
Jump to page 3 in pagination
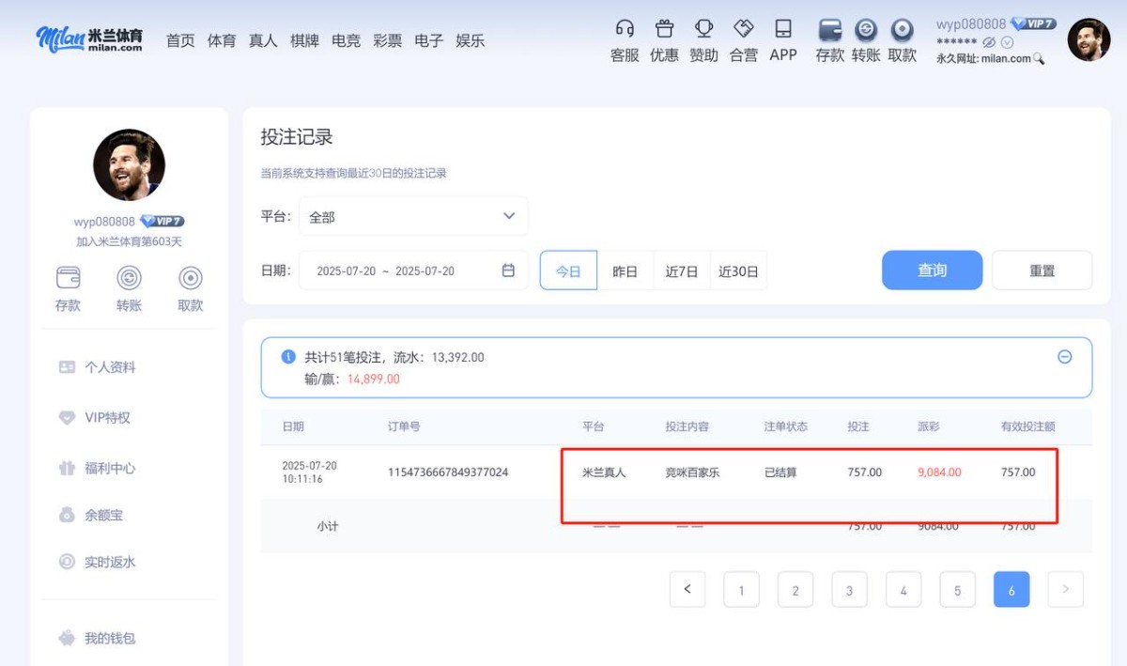point(849,589)
